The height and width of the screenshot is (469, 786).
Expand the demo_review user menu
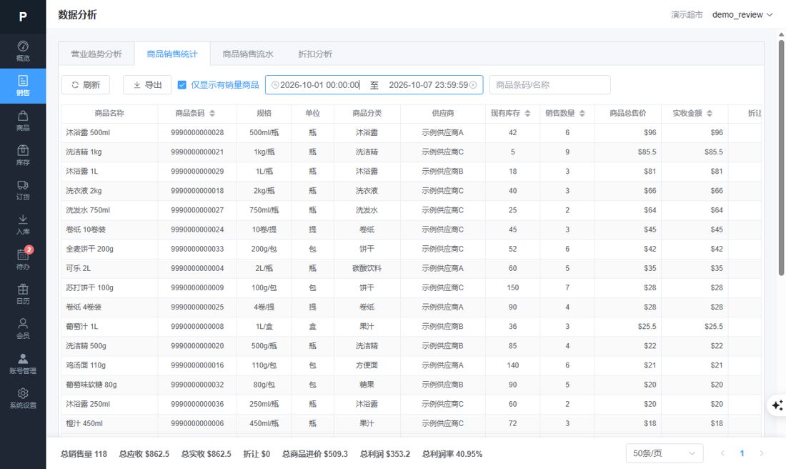point(742,15)
